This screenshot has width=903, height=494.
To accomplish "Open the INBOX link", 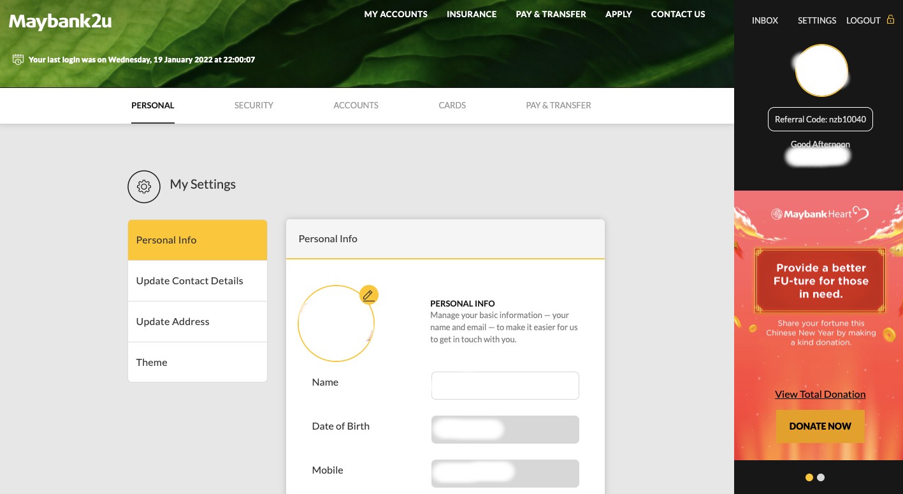I will (x=765, y=20).
